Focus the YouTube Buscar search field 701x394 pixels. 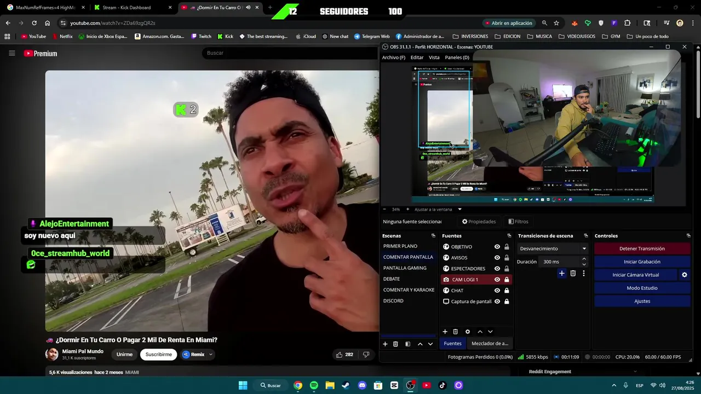point(290,53)
